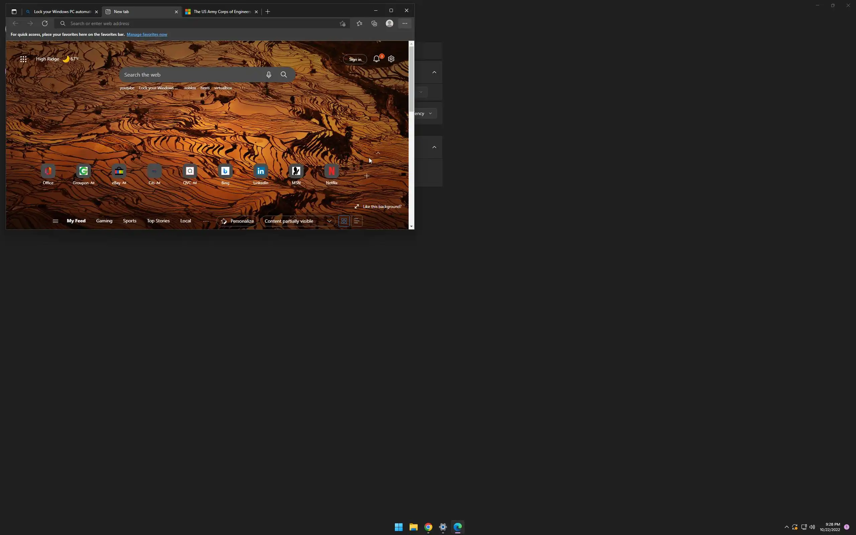This screenshot has width=856, height=535.
Task: Open the Favorites star icon
Action: pyautogui.click(x=359, y=23)
